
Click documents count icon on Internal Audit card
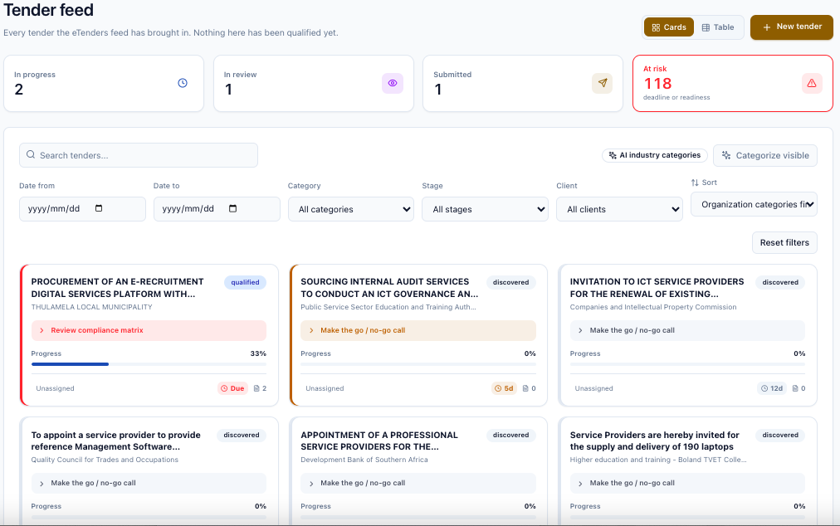(x=525, y=388)
